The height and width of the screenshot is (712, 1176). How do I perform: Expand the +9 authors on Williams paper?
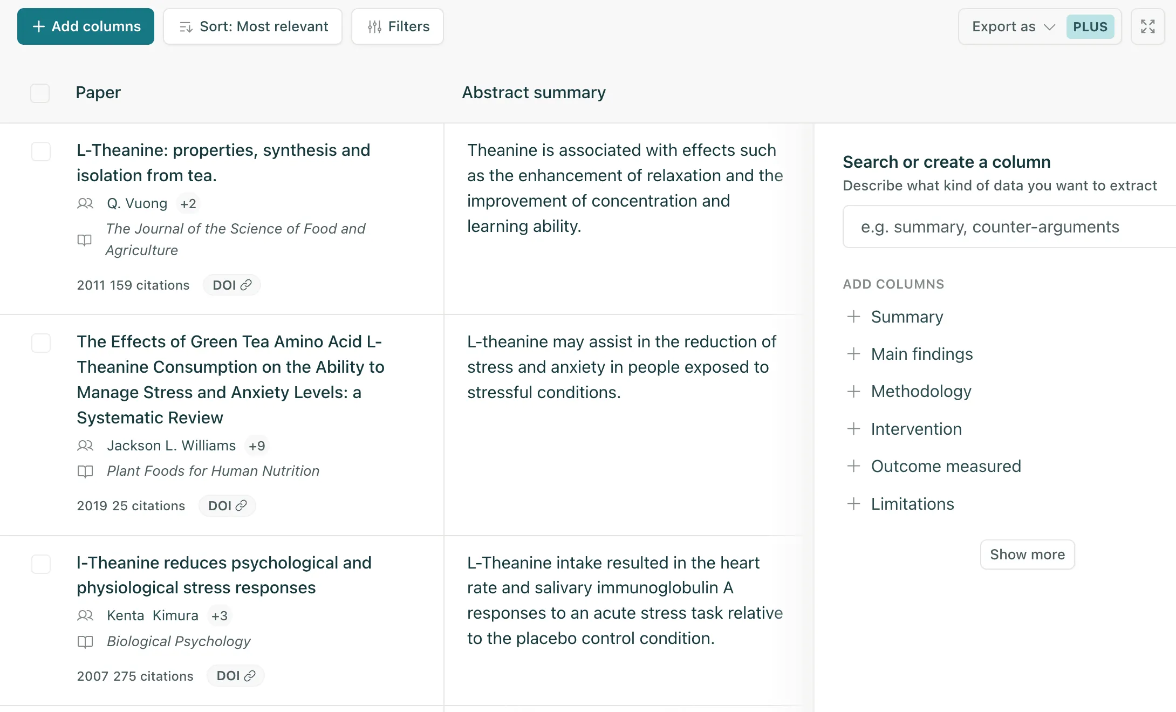point(257,446)
